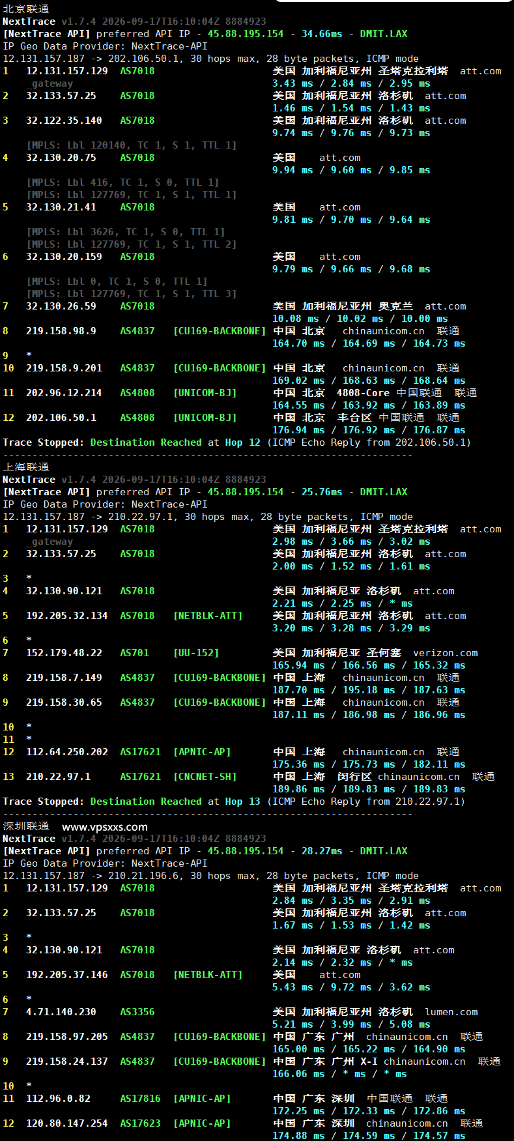This screenshot has height=1141, width=514.
Task: Click the '深圳联通' section heading
Action: click(26, 826)
